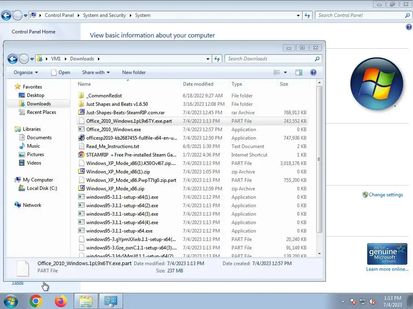Select the Just-Shapes-Beats-SteamRIP.com.rar archive icon

click(x=81, y=112)
